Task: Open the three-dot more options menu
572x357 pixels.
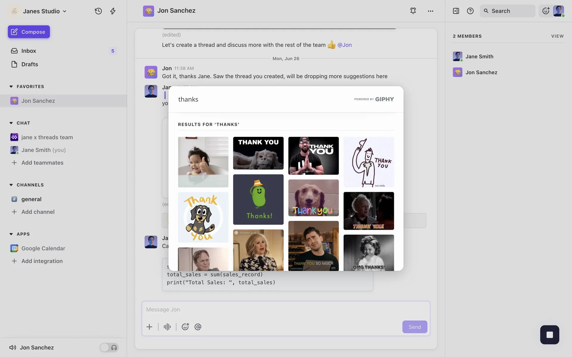Action: (430, 11)
